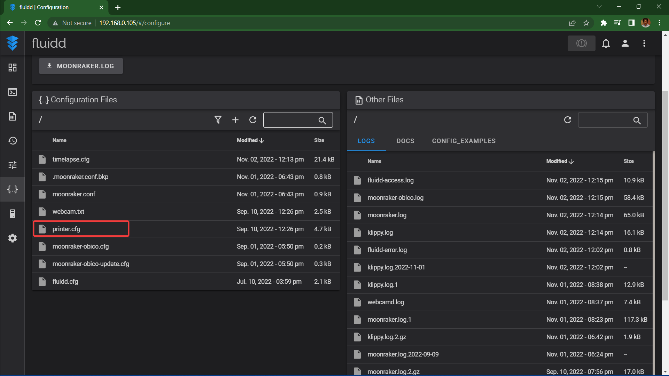Switch to the CONFIG_EXAMPLES tab
Screen dimensions: 669x376
(464, 141)
